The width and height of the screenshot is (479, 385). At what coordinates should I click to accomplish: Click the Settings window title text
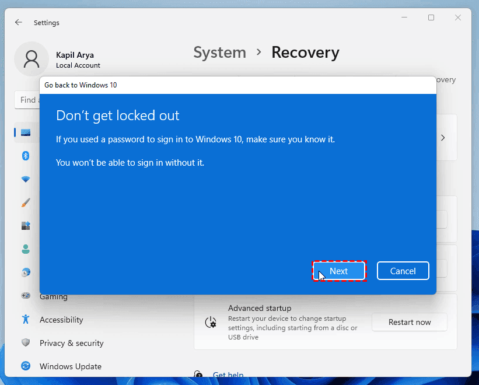pyautogui.click(x=47, y=23)
